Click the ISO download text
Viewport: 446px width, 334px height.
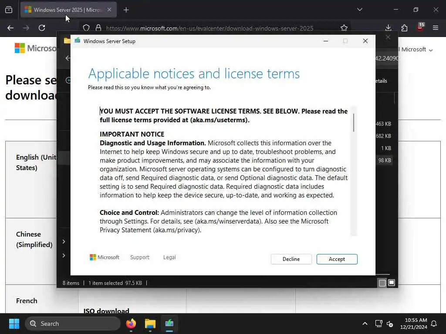[106, 311]
